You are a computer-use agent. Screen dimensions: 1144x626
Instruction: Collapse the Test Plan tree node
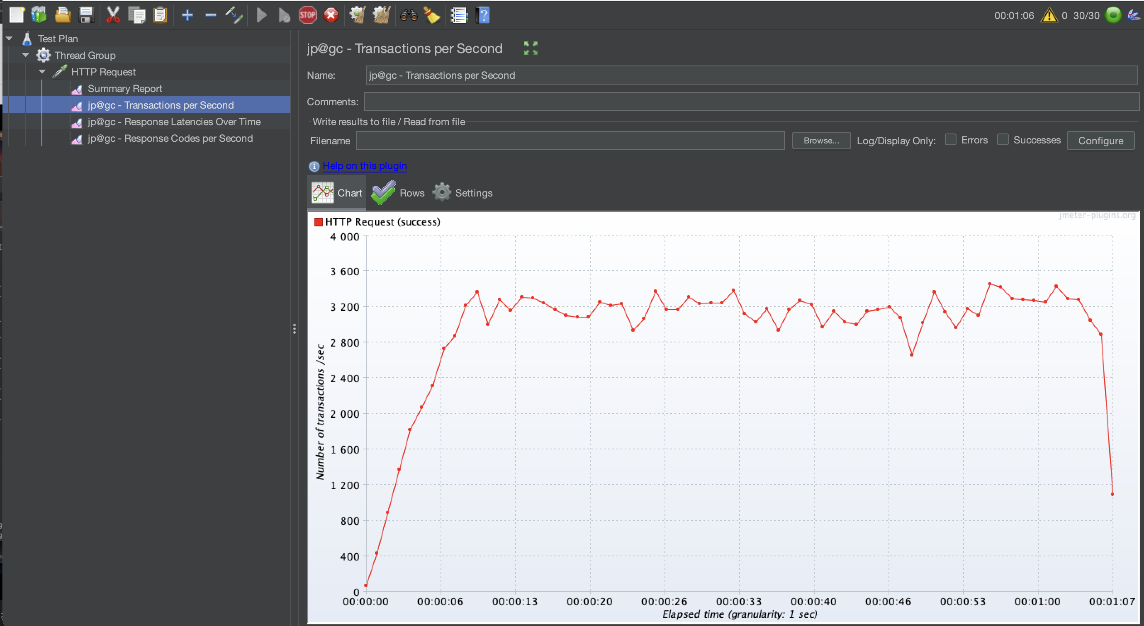[x=9, y=39]
